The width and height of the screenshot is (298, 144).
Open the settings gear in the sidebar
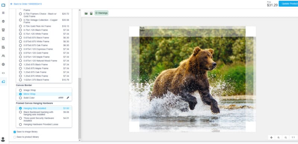tap(3, 64)
